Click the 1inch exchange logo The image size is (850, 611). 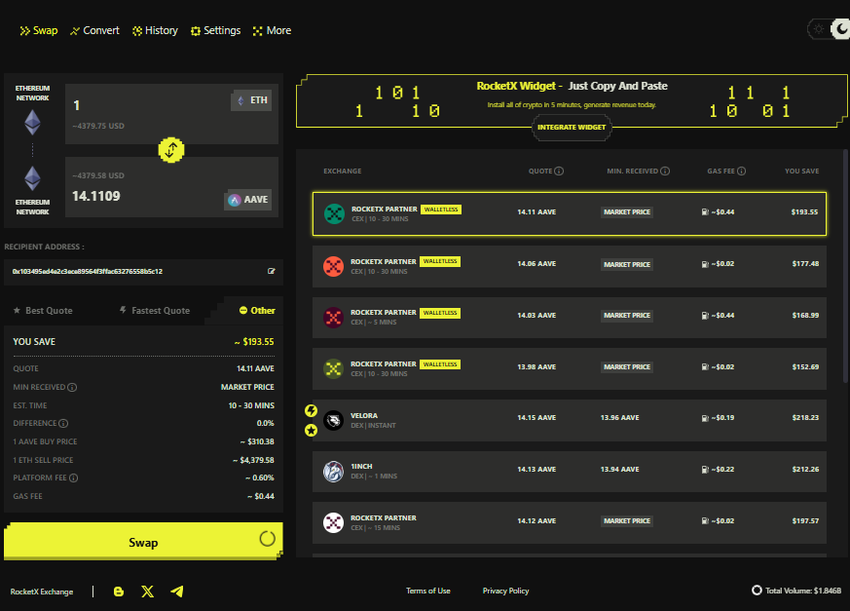[x=333, y=472]
